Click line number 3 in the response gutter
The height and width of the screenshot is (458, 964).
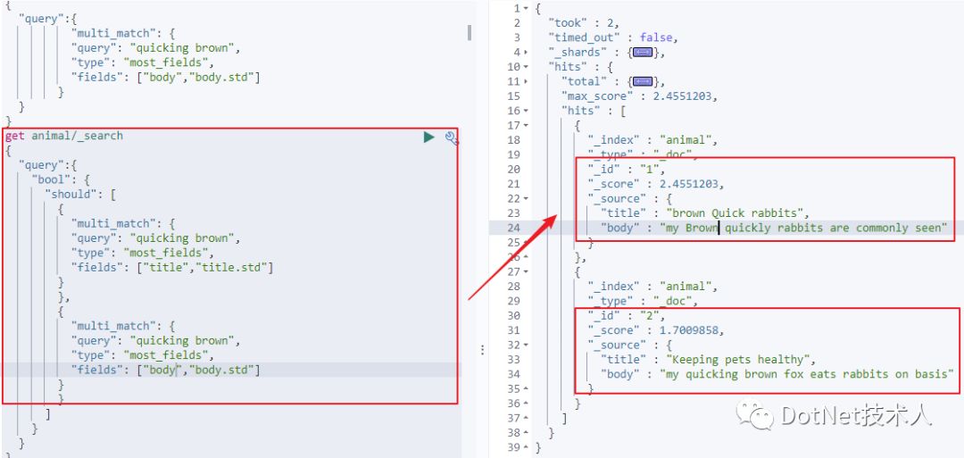click(x=517, y=37)
